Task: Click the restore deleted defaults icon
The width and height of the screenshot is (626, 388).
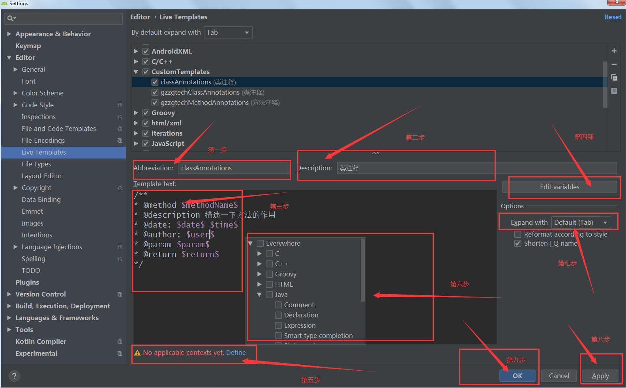Action: tap(614, 91)
